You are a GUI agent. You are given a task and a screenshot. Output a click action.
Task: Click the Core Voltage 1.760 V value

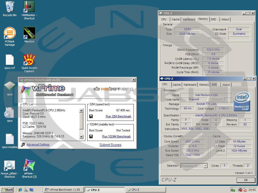(224, 108)
